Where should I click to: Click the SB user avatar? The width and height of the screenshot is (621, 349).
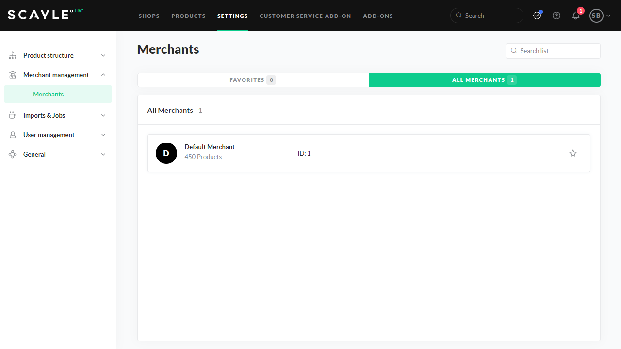[x=596, y=16]
